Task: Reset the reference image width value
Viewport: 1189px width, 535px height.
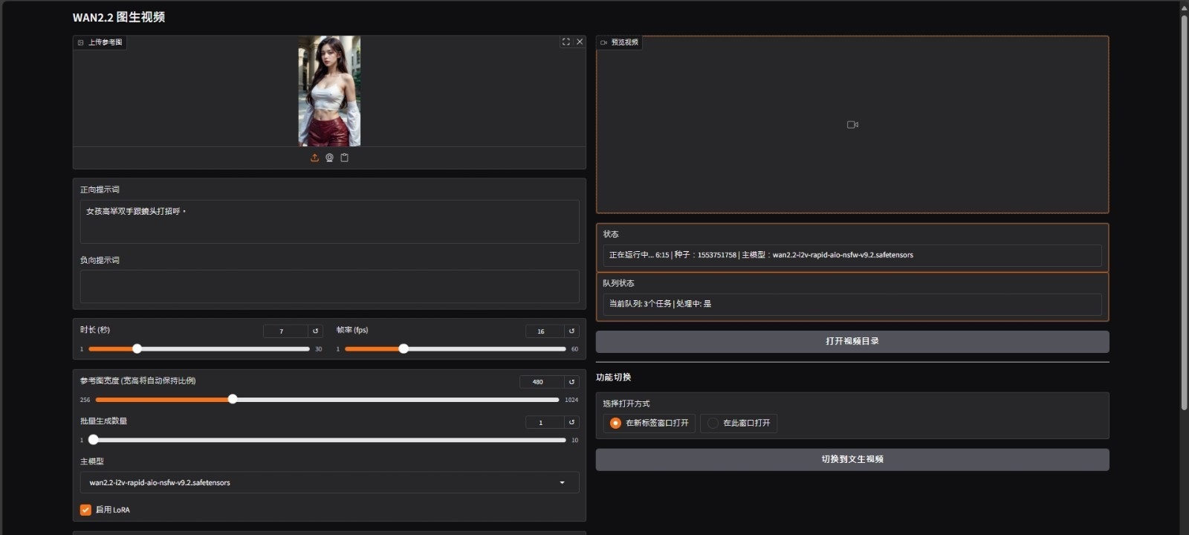Action: tap(571, 382)
